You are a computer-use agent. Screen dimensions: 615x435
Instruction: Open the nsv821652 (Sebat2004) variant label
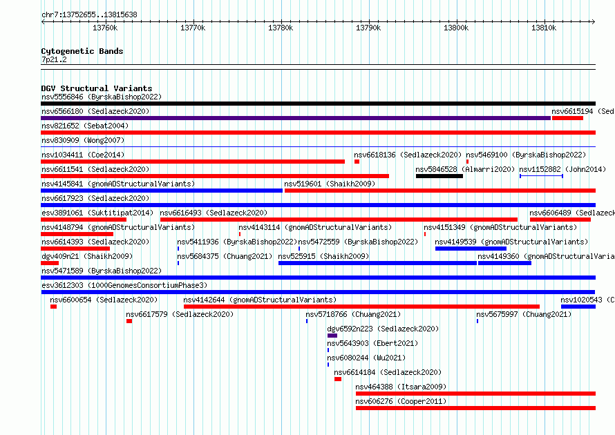pos(85,126)
